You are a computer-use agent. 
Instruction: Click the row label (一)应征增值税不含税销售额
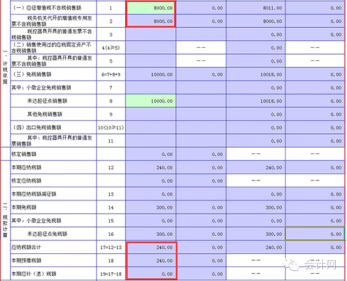tap(46, 8)
